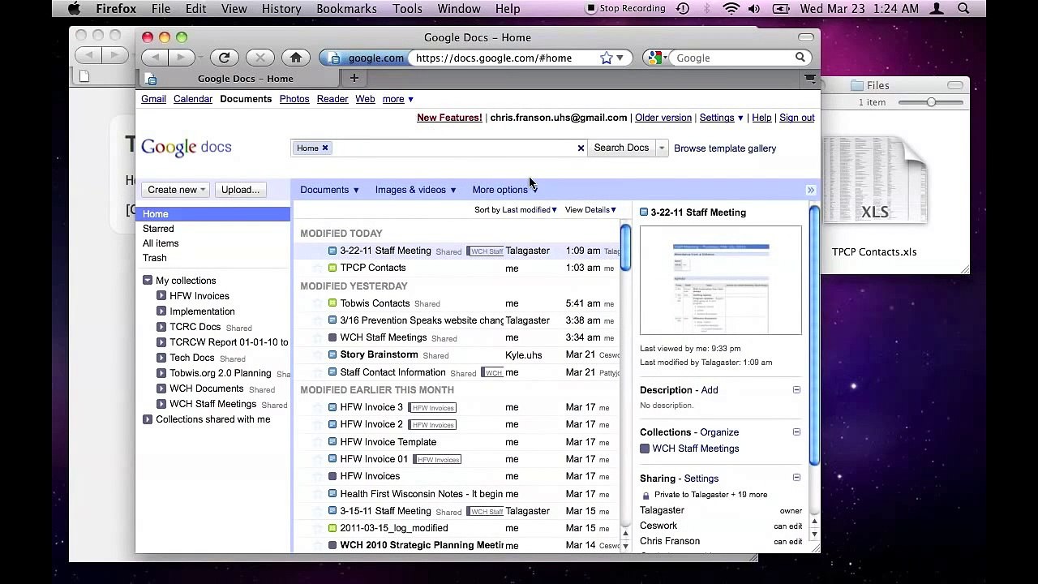Viewport: 1038px width, 584px height.
Task: Click the Firefox stop loading icon
Action: pyautogui.click(x=260, y=58)
